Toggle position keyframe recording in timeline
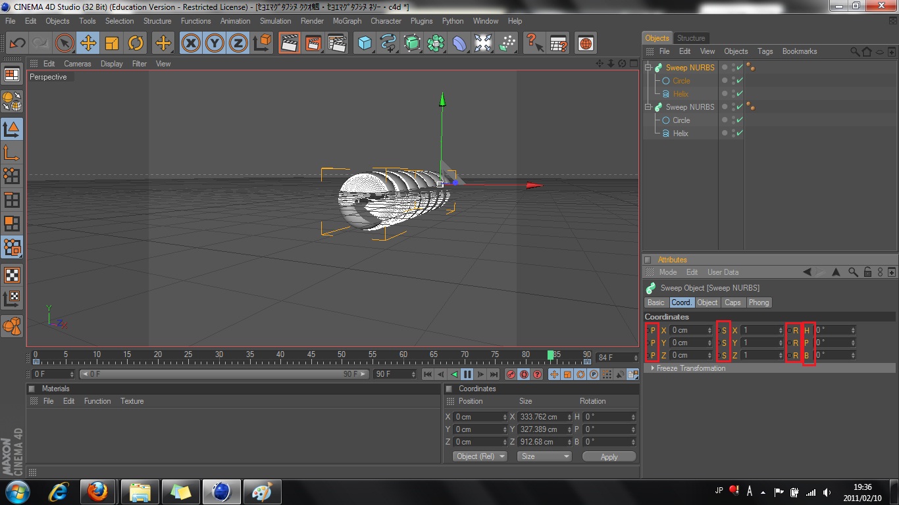The height and width of the screenshot is (505, 899). pos(554,374)
